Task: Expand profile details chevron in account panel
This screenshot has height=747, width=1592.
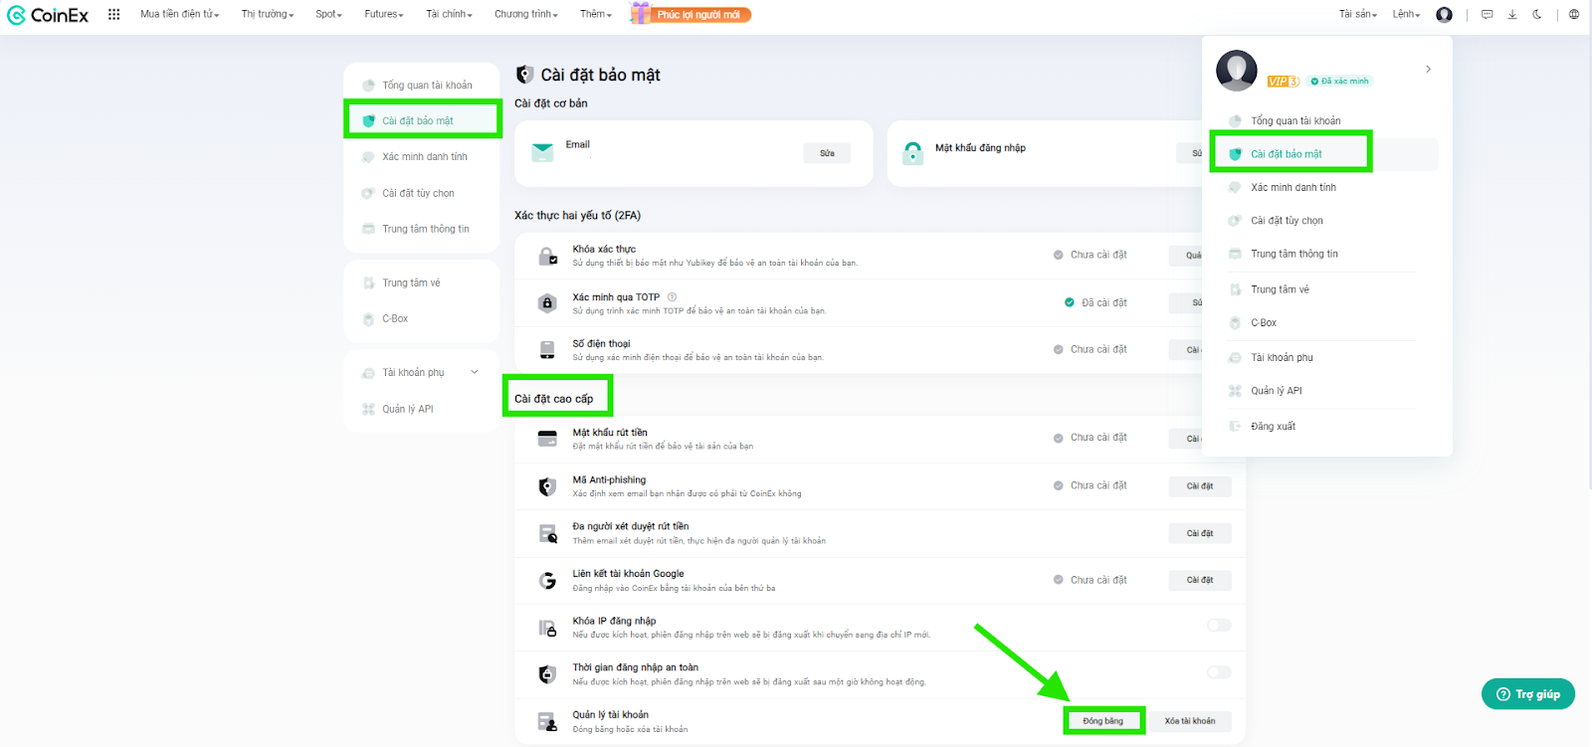Action: pyautogui.click(x=1428, y=70)
